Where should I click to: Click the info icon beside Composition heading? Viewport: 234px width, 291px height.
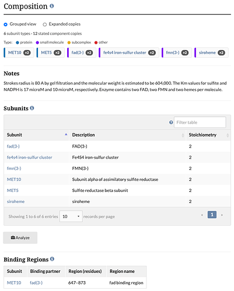coord(52,6)
